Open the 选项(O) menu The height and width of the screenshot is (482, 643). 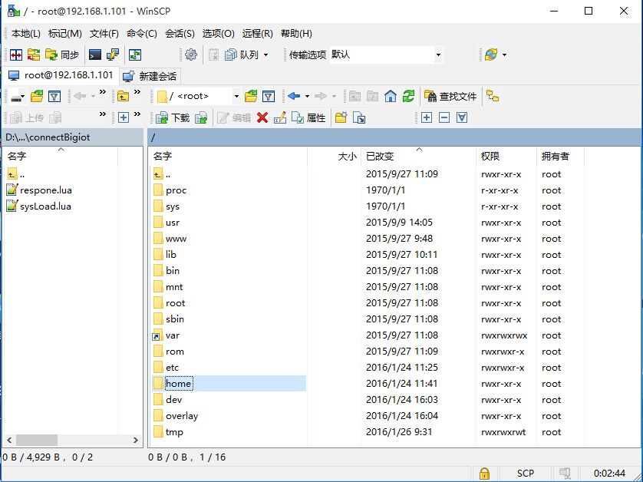pos(218,34)
